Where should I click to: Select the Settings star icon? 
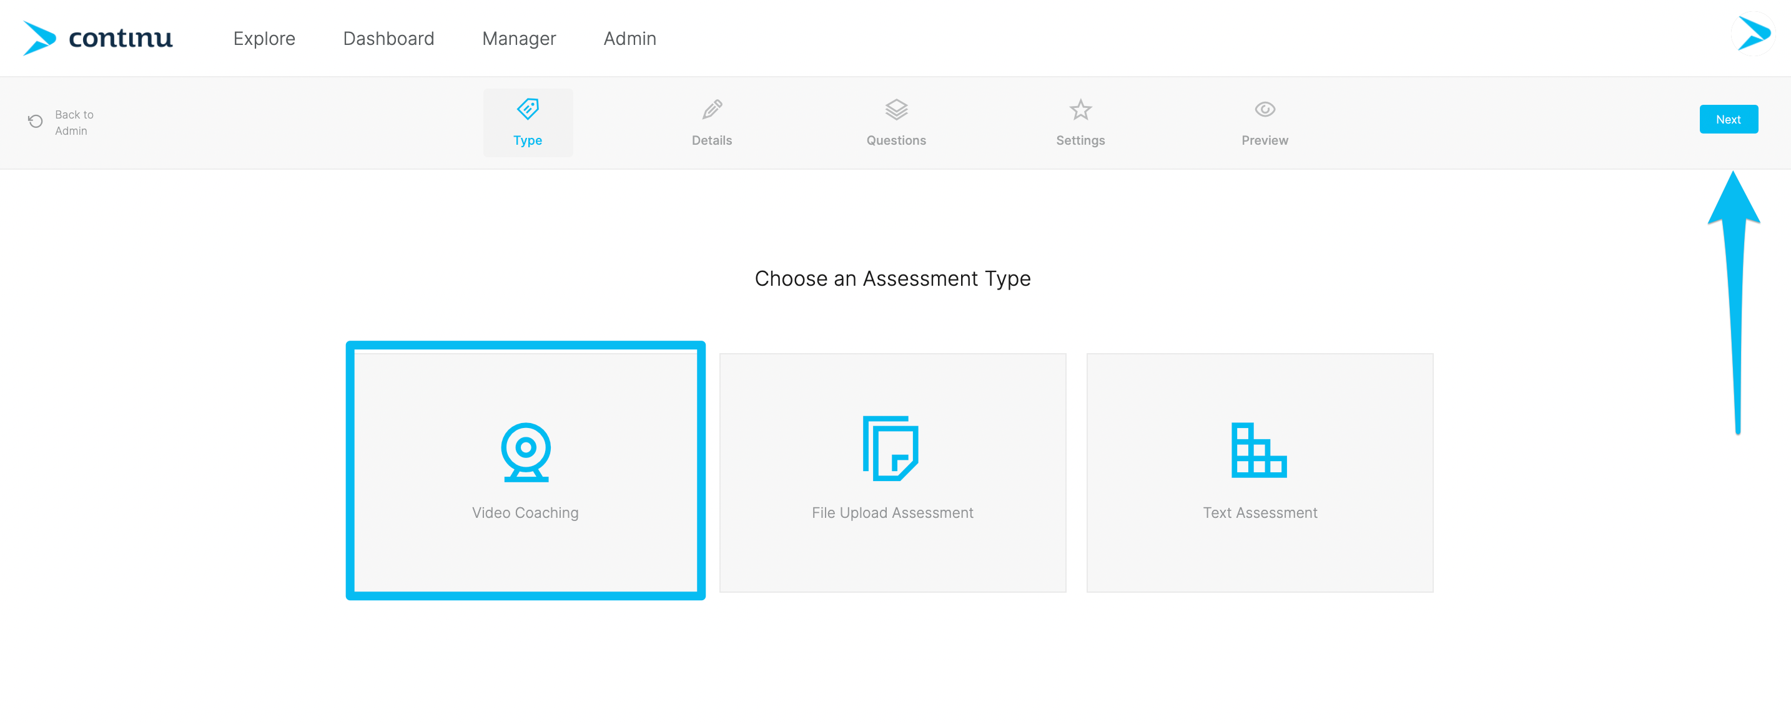click(x=1080, y=109)
